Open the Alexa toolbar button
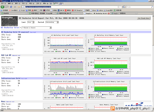This screenshot has width=154, height=112. (61, 3)
